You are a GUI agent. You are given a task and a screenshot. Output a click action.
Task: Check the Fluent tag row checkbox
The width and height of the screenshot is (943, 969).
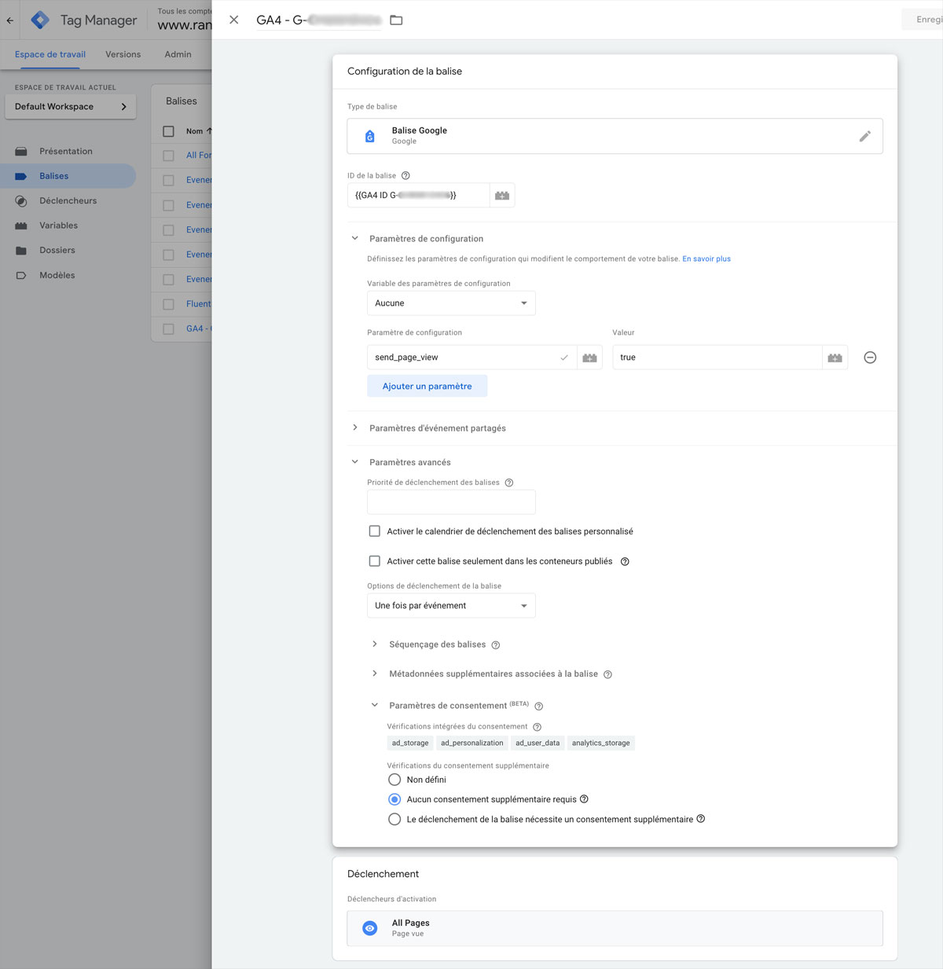pos(168,304)
